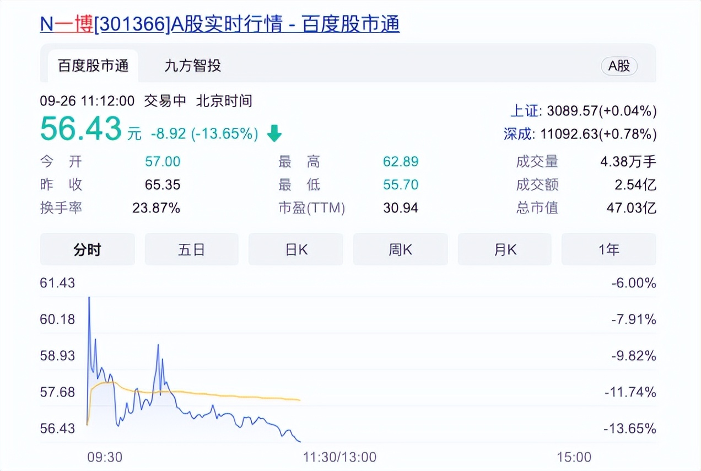The width and height of the screenshot is (701, 471).
Task: Show the 月K chart
Action: tap(504, 250)
